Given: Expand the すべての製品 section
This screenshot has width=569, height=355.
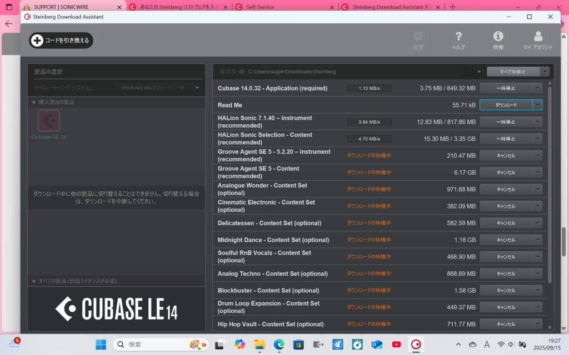Looking at the screenshot, I should pos(34,281).
